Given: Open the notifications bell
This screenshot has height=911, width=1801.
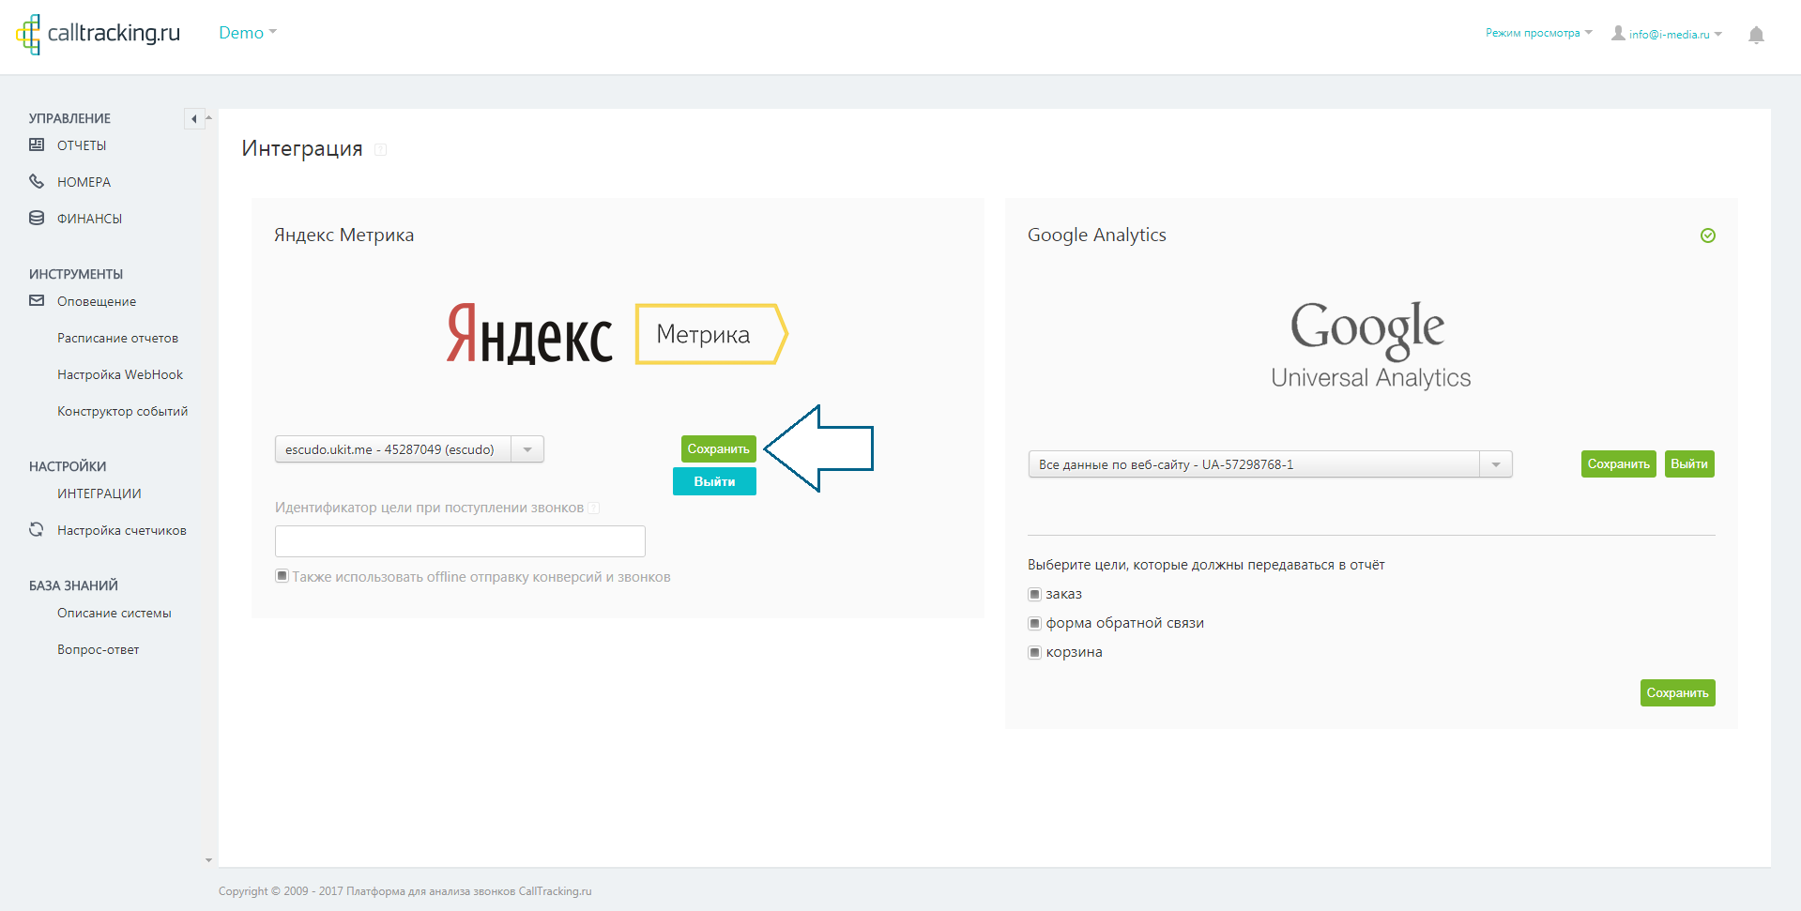Looking at the screenshot, I should point(1756,35).
